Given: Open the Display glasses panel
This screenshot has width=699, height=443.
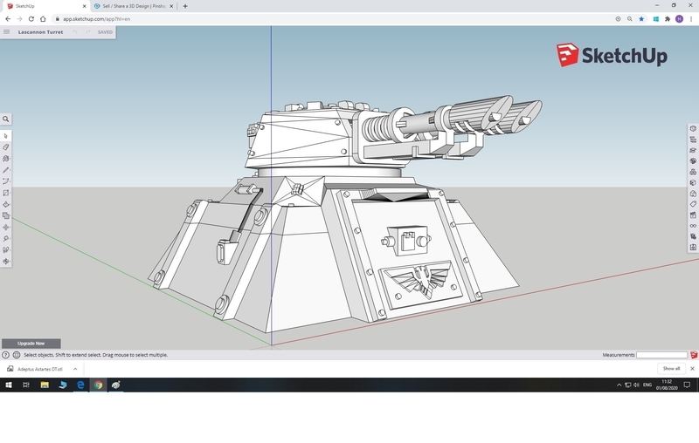Looking at the screenshot, I should coord(693,226).
